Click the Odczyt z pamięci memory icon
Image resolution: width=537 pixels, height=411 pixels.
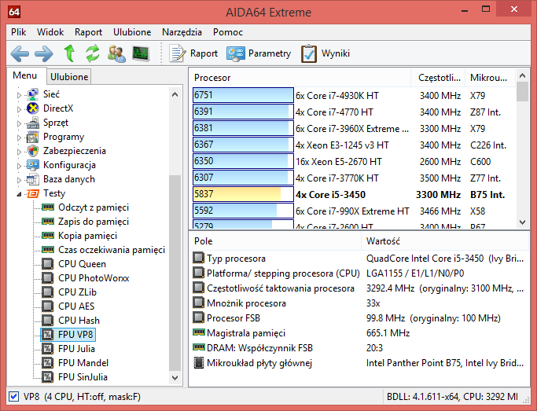click(48, 207)
